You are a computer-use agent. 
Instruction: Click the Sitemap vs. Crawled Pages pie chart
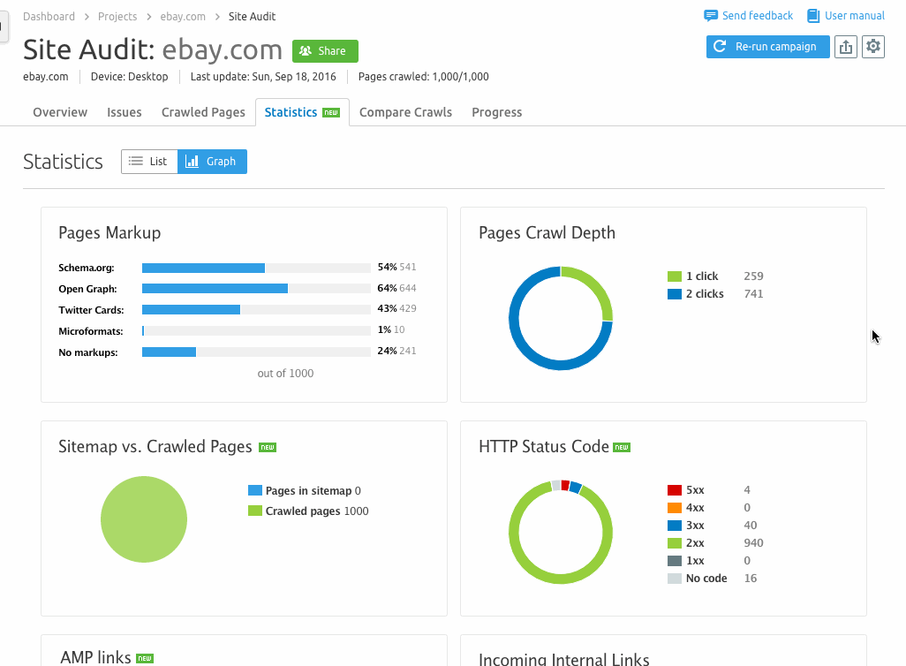tap(144, 519)
